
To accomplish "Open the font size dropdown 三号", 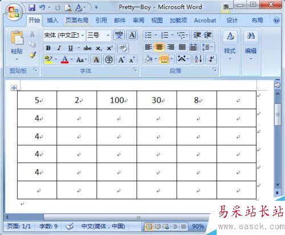I will point(108,35).
